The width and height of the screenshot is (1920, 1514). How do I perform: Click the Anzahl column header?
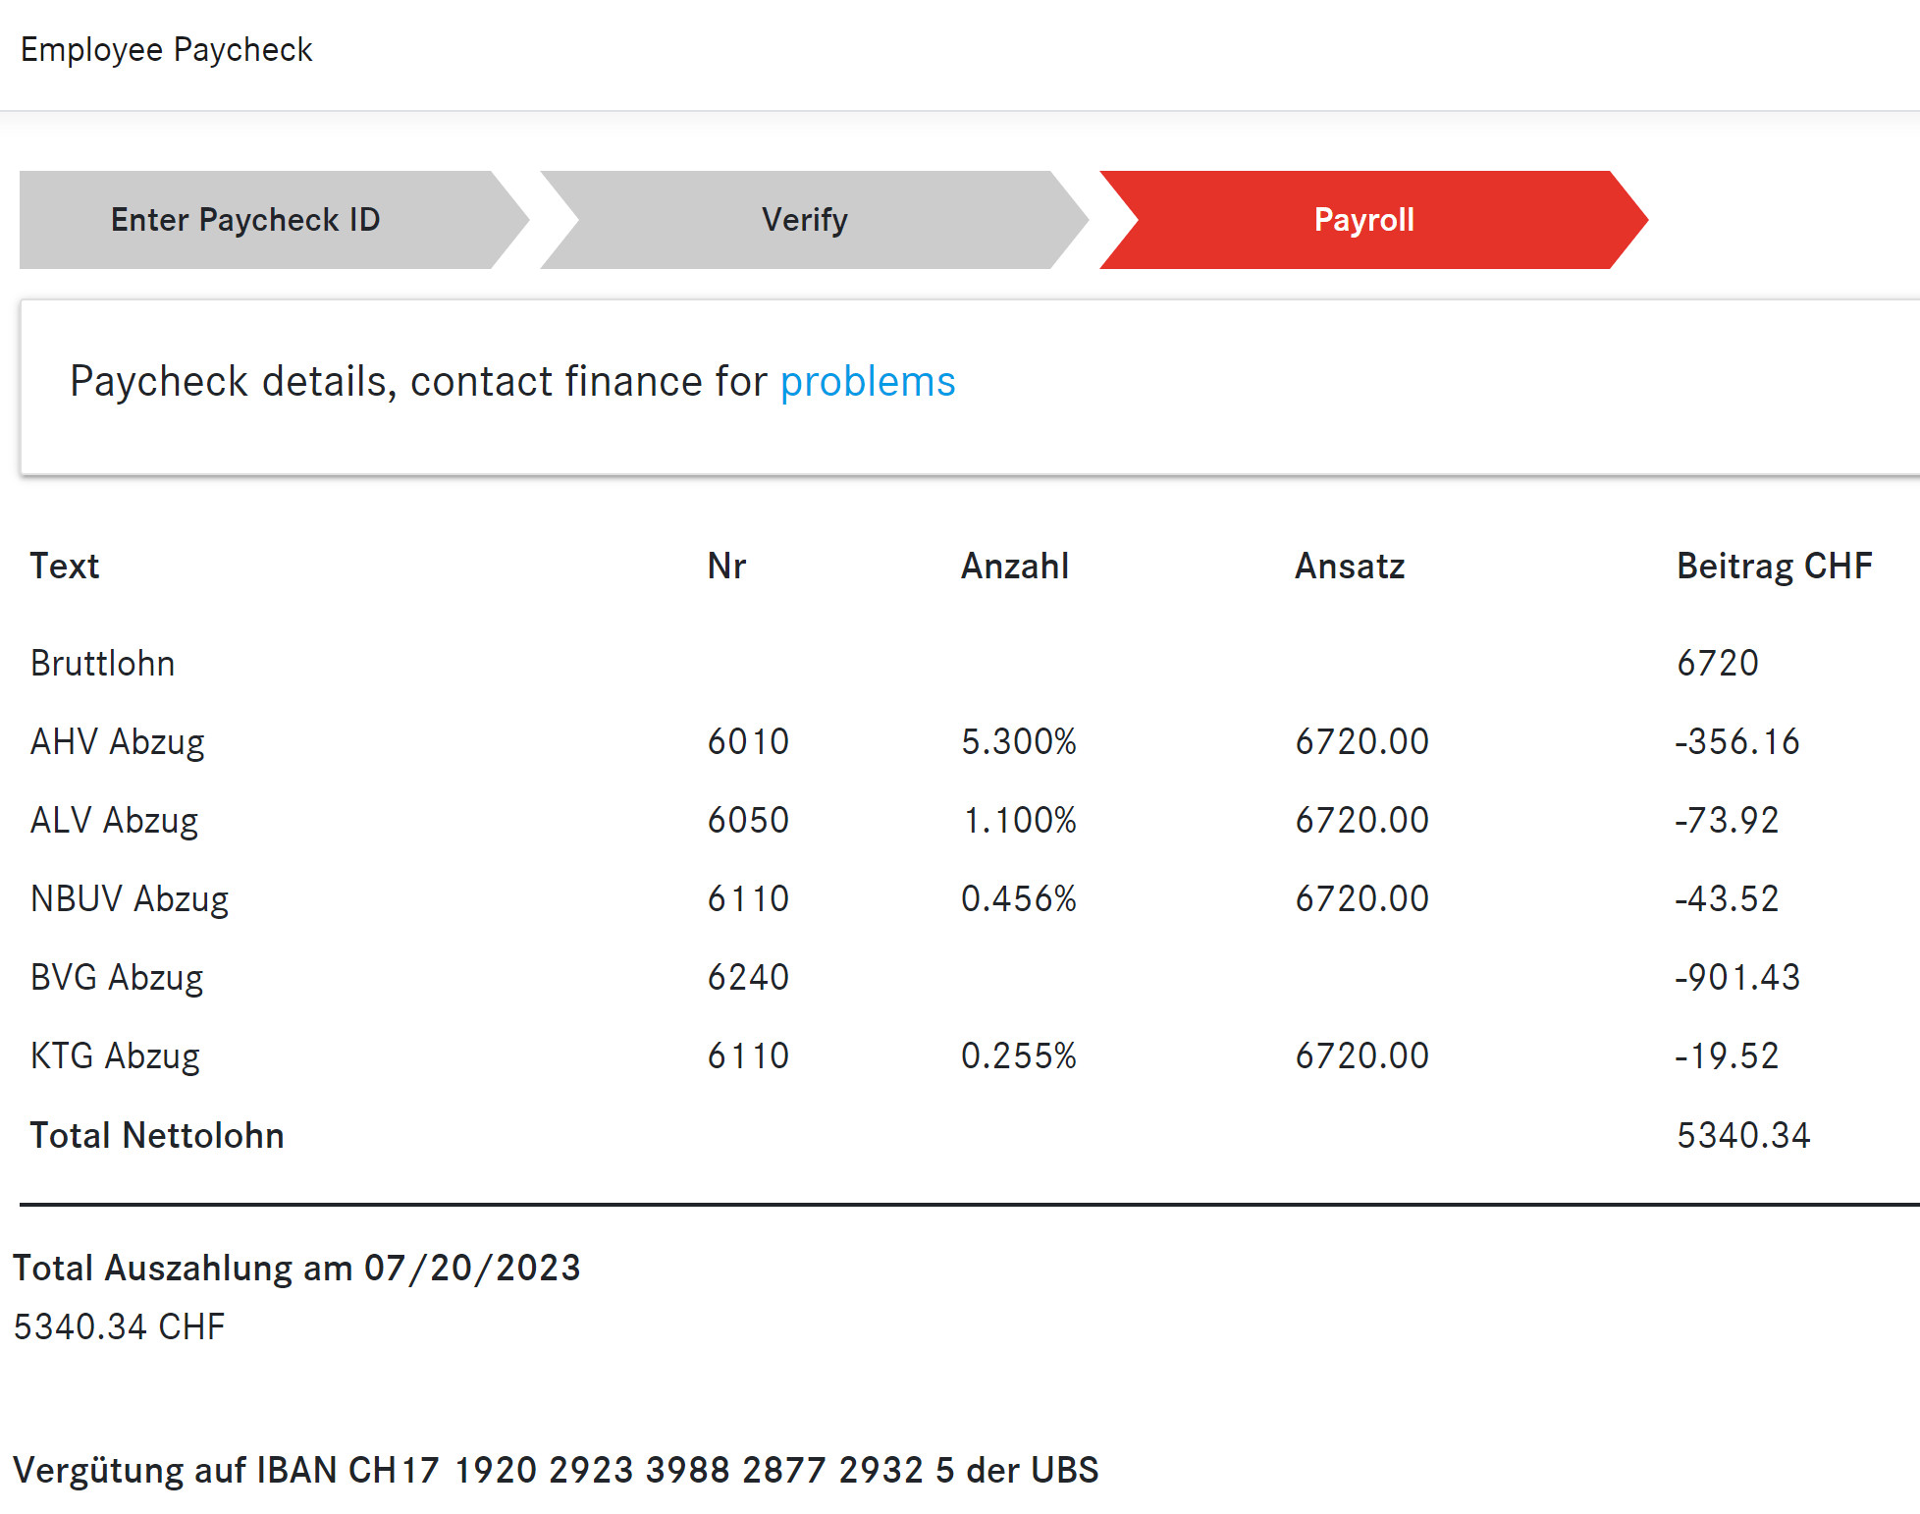point(1015,567)
